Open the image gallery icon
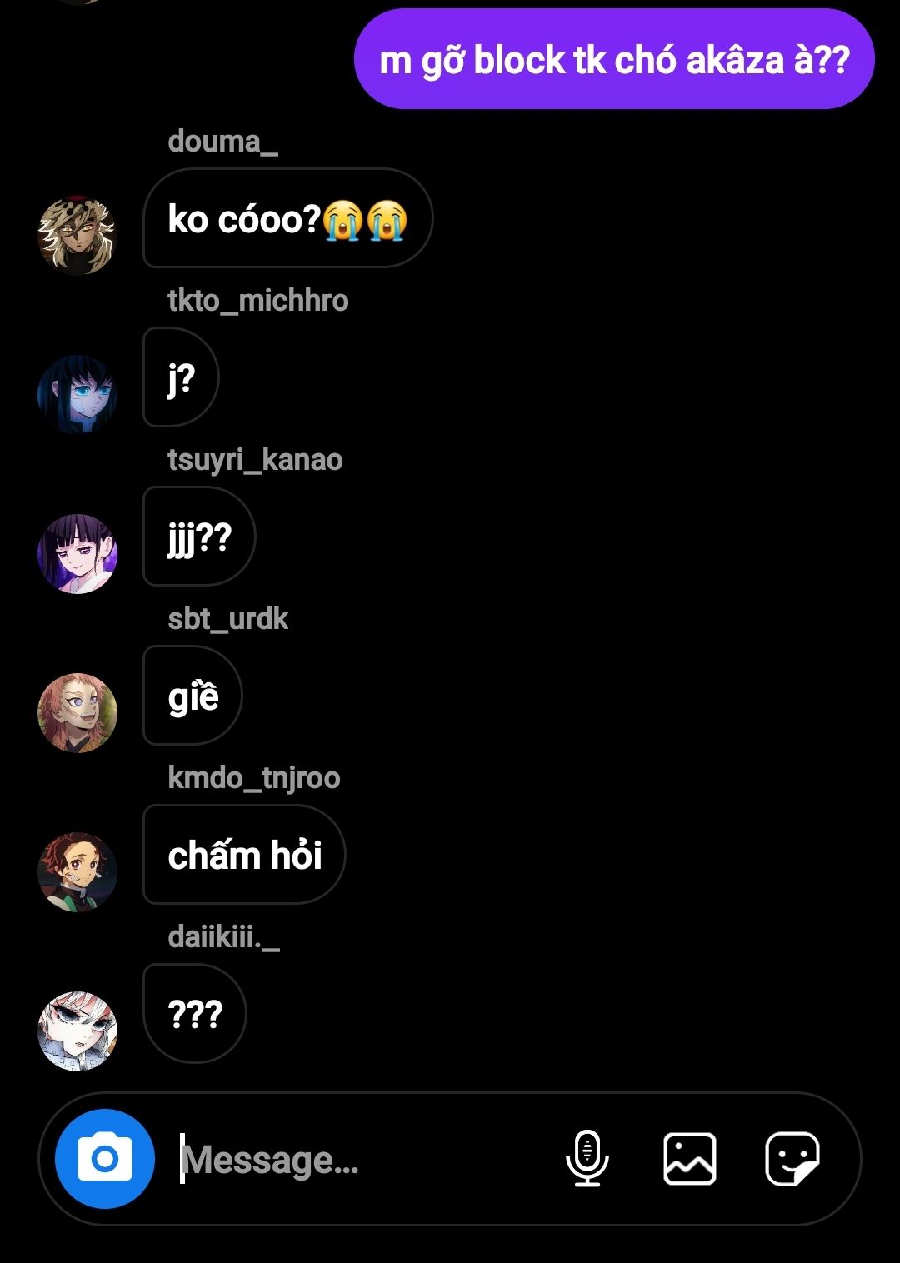Screen dimensions: 900x1263 [x=689, y=1158]
